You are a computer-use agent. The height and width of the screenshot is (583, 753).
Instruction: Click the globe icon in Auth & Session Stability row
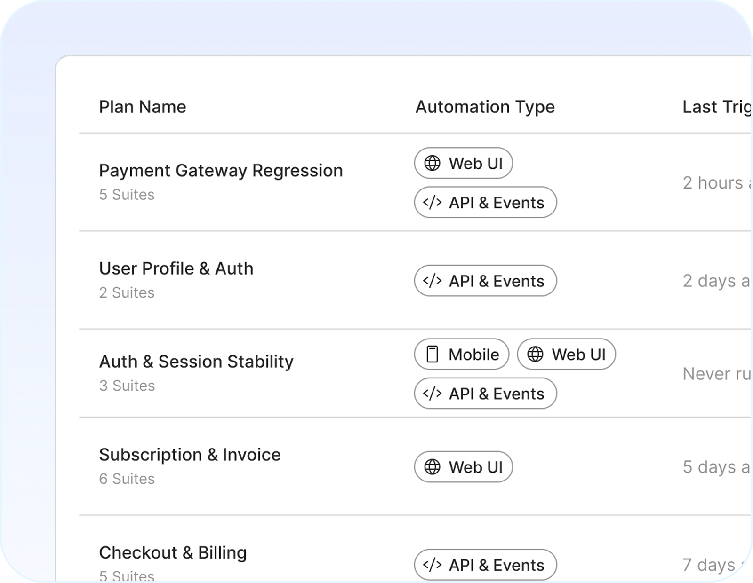pyautogui.click(x=535, y=354)
